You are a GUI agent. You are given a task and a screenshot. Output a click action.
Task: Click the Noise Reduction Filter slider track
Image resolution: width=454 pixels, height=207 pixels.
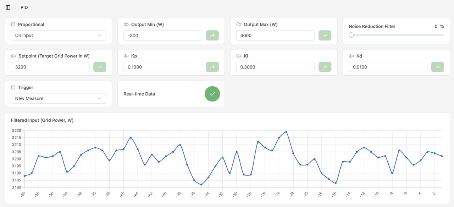coord(397,35)
